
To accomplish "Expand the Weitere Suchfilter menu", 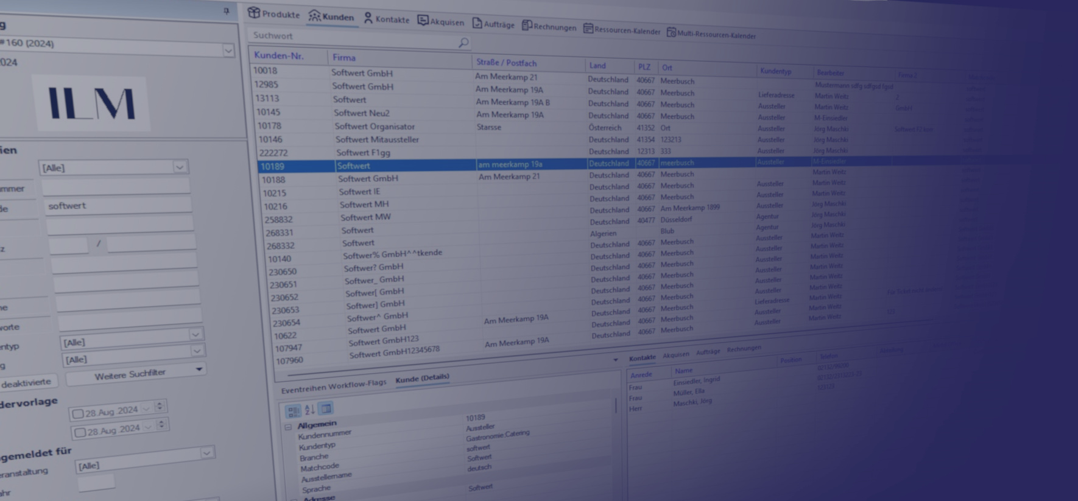I will [136, 375].
